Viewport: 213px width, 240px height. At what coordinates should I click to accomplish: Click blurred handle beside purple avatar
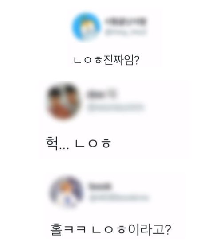pyautogui.click(x=119, y=198)
